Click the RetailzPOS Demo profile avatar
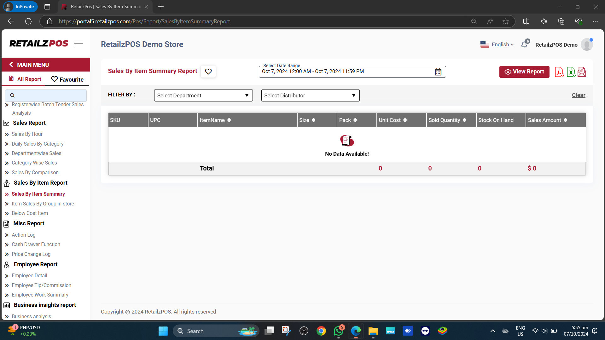The width and height of the screenshot is (605, 340). 586,44
